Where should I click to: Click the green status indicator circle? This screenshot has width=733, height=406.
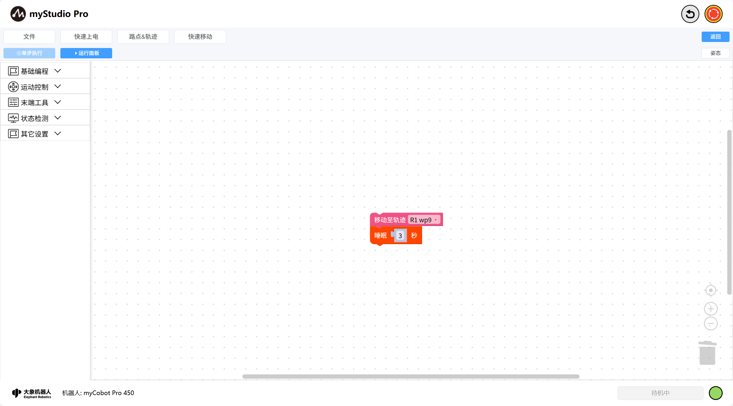(x=715, y=393)
